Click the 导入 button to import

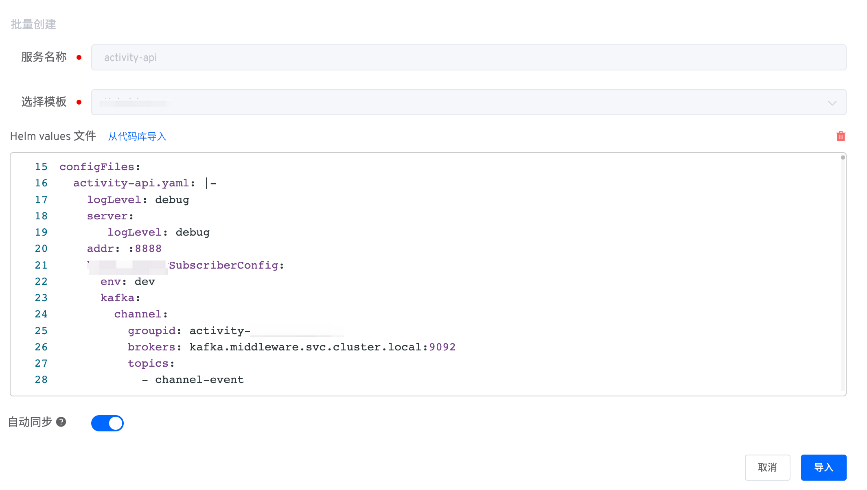coord(823,467)
